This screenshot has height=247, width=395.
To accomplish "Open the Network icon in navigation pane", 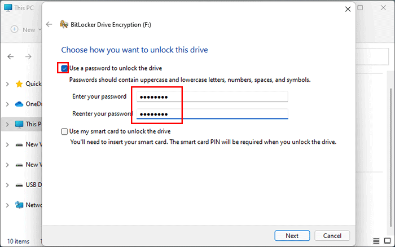I will point(19,205).
